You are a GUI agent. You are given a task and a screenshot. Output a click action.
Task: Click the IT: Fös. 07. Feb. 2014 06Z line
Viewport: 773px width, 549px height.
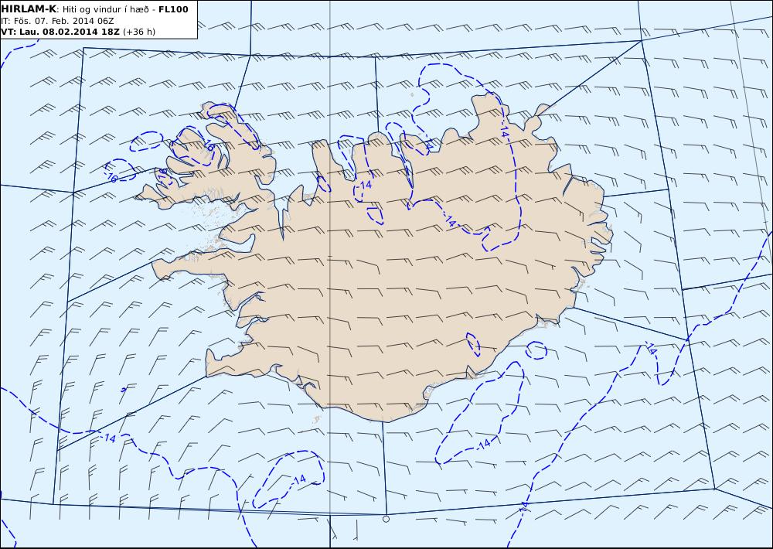[58, 21]
